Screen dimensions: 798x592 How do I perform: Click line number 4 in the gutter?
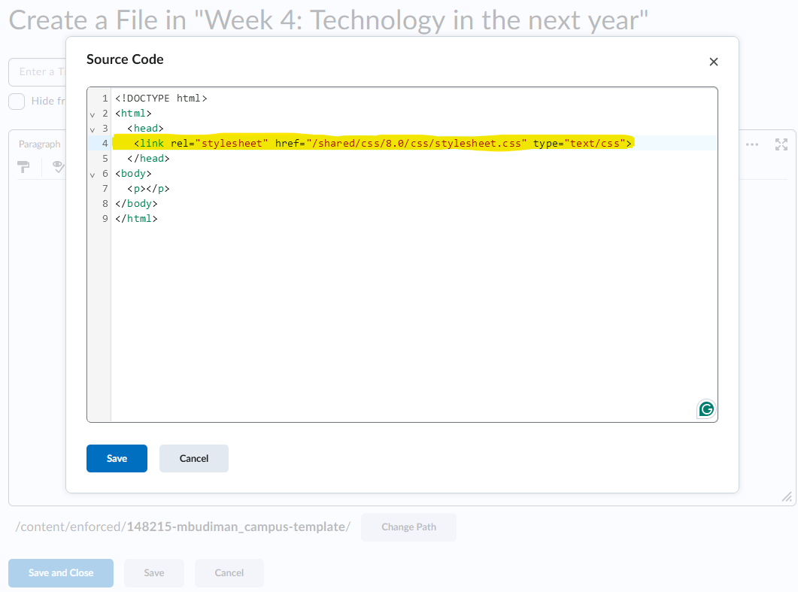[x=105, y=143]
